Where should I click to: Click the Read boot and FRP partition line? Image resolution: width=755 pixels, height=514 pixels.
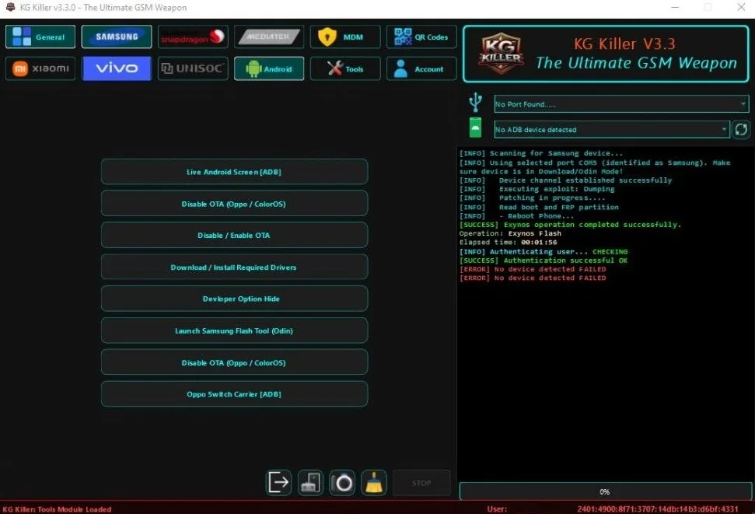[x=539, y=207]
